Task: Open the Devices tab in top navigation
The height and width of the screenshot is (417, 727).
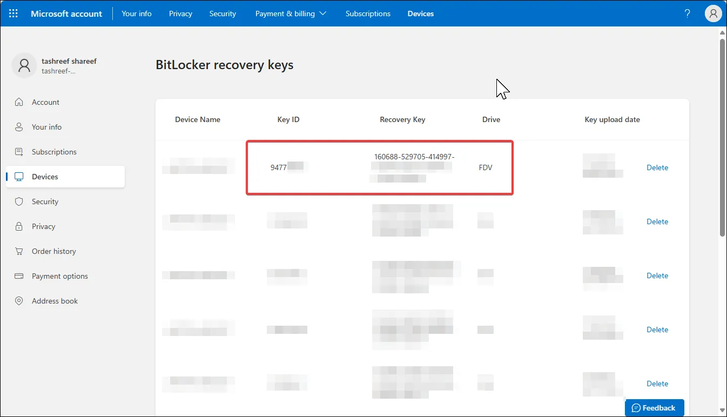Action: click(x=421, y=13)
